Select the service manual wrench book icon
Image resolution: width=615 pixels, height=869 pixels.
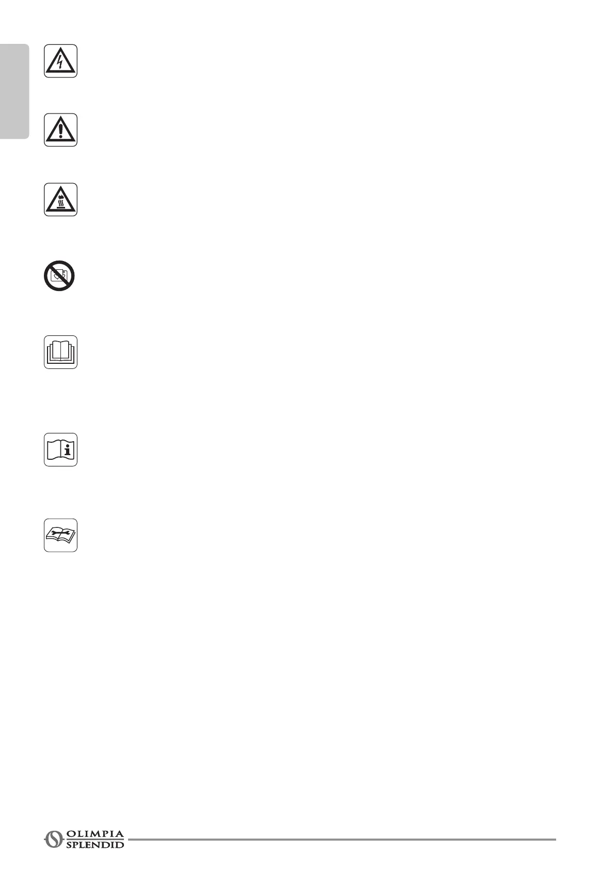60,535
